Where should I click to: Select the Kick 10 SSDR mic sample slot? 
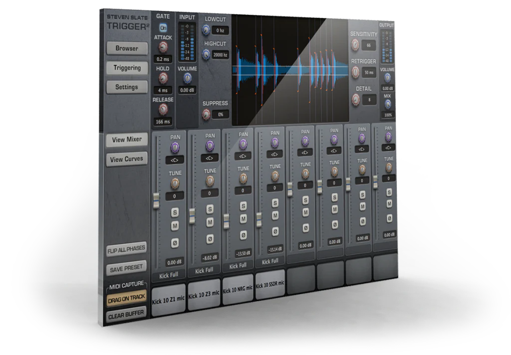pyautogui.click(x=270, y=285)
